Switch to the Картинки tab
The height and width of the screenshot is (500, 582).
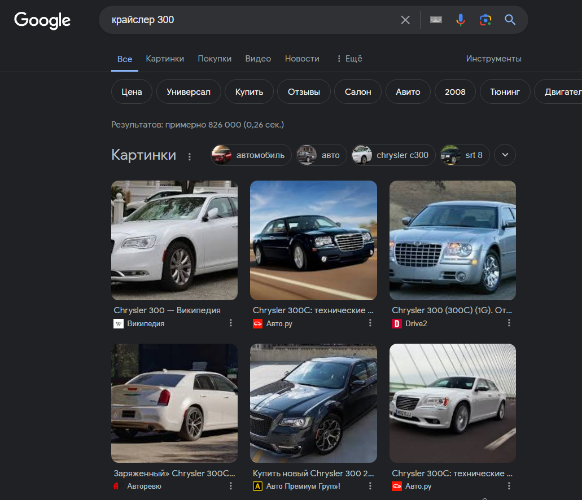tap(165, 59)
